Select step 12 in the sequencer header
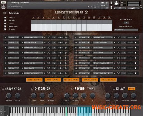The image size is (143, 116). coord(89,17)
